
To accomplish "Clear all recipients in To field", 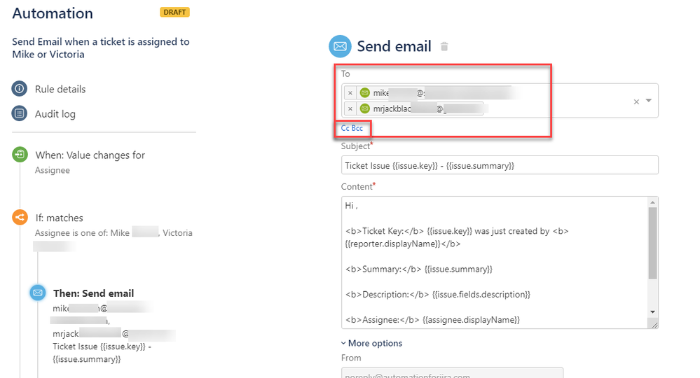I will pyautogui.click(x=637, y=101).
